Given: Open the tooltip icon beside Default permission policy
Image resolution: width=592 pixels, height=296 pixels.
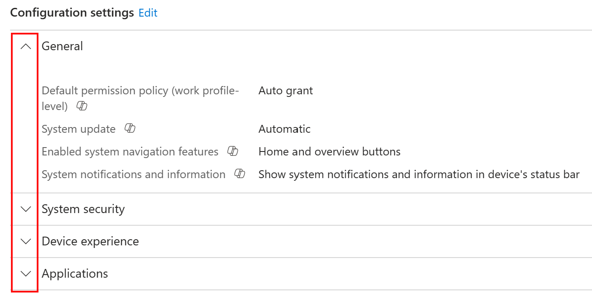Looking at the screenshot, I should [81, 106].
